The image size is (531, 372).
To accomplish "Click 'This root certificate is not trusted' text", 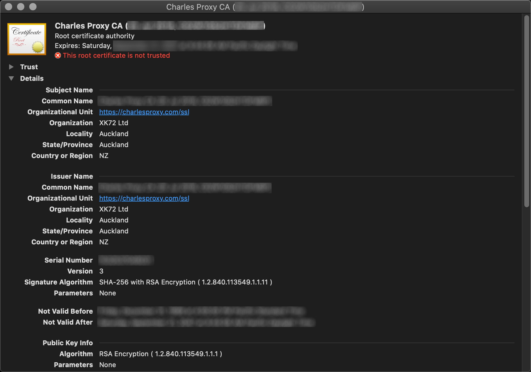I will pos(116,55).
